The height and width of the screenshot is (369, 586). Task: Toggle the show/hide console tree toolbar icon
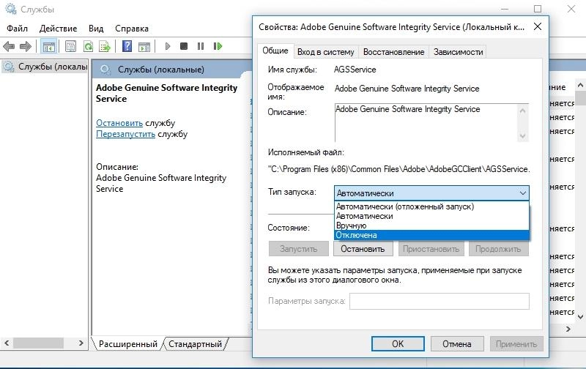coord(48,46)
